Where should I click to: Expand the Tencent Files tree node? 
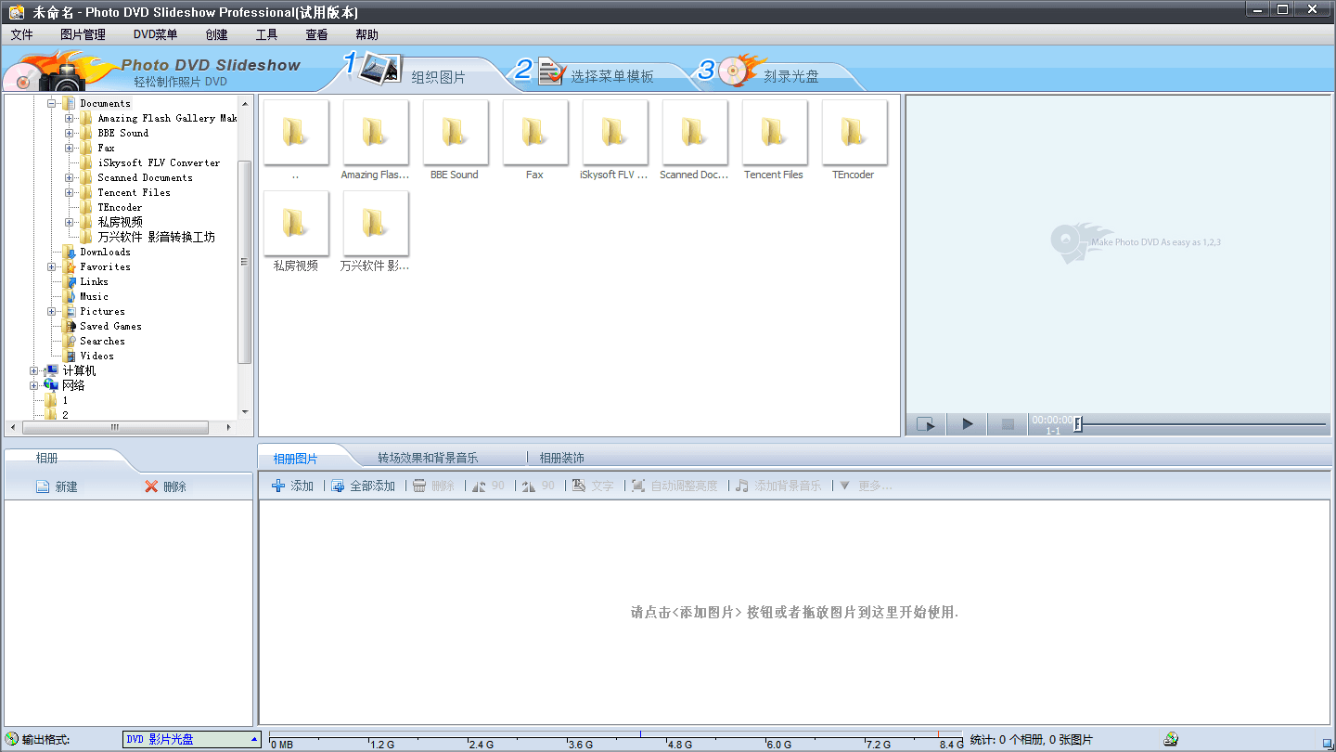click(x=70, y=192)
